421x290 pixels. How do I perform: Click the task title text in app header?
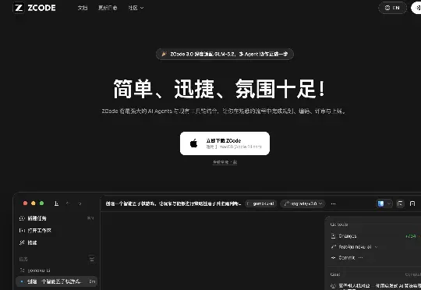tap(173, 203)
